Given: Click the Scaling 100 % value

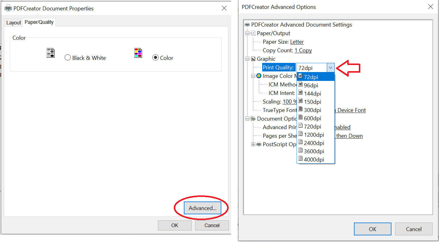Looking at the screenshot, I should pos(290,102).
